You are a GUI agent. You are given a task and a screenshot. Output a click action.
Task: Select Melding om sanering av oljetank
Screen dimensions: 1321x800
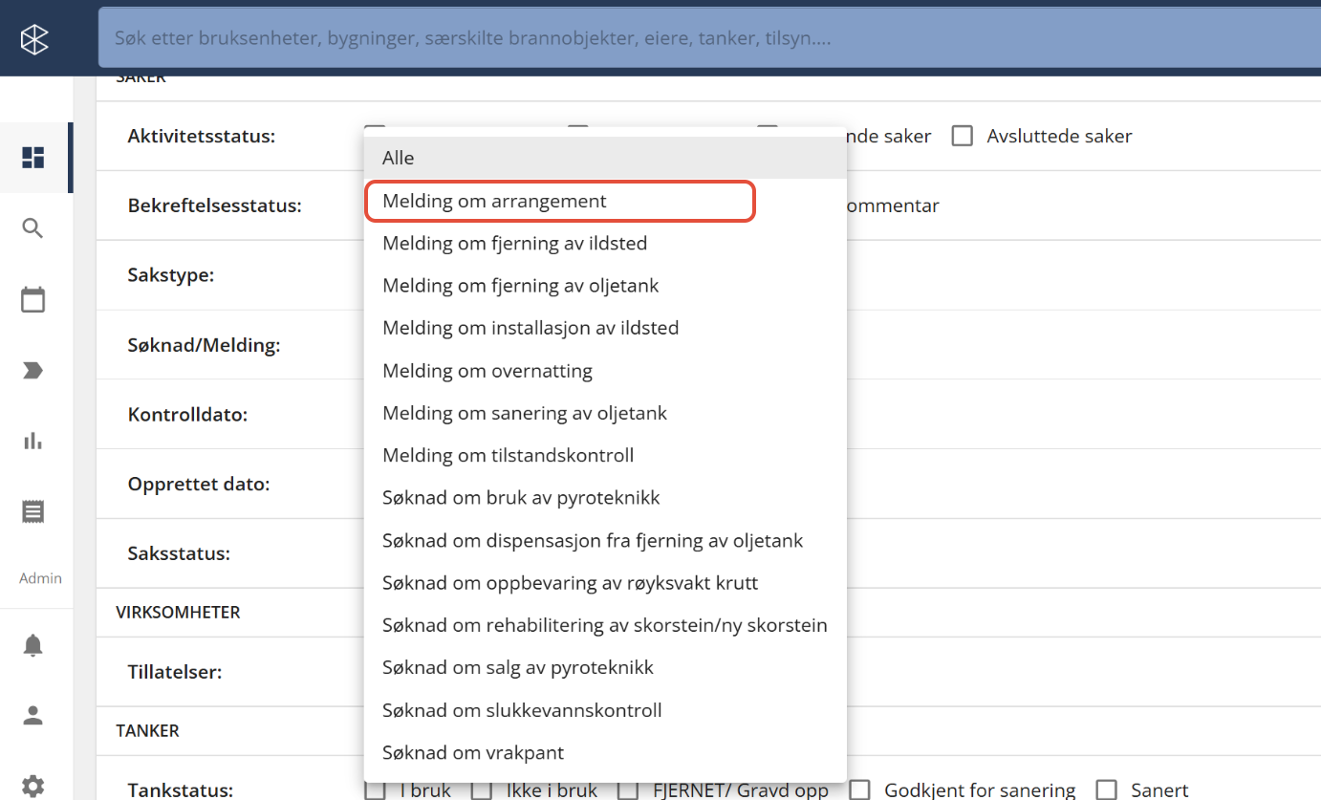point(605,413)
